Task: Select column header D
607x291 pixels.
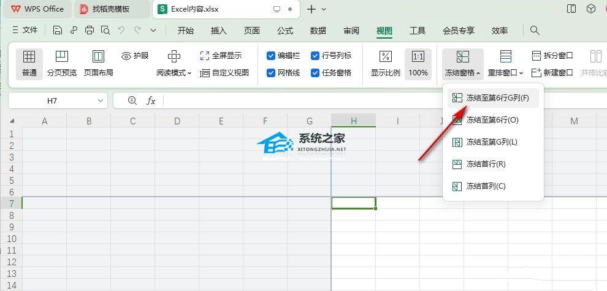Action: coord(177,121)
